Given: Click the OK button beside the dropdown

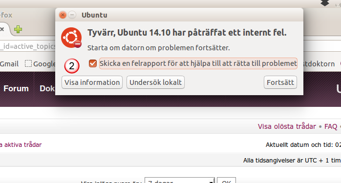Looking at the screenshot, I should tap(226, 181).
